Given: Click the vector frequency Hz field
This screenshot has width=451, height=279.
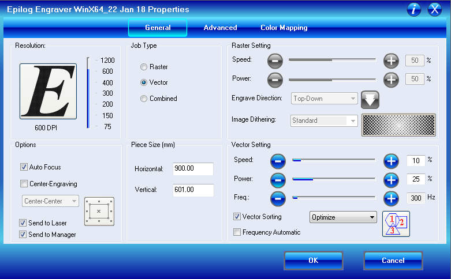Looking at the screenshot, I should tap(416, 198).
